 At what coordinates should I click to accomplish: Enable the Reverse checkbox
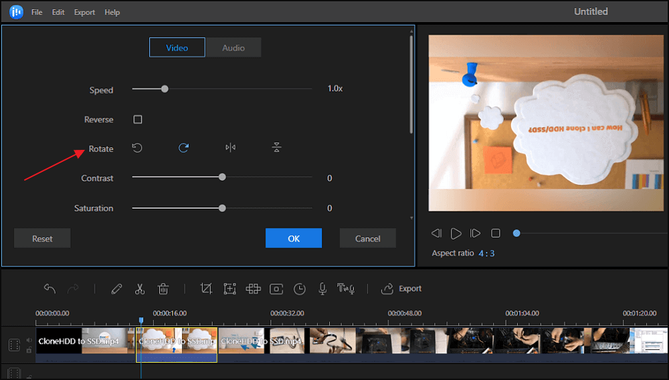point(138,120)
